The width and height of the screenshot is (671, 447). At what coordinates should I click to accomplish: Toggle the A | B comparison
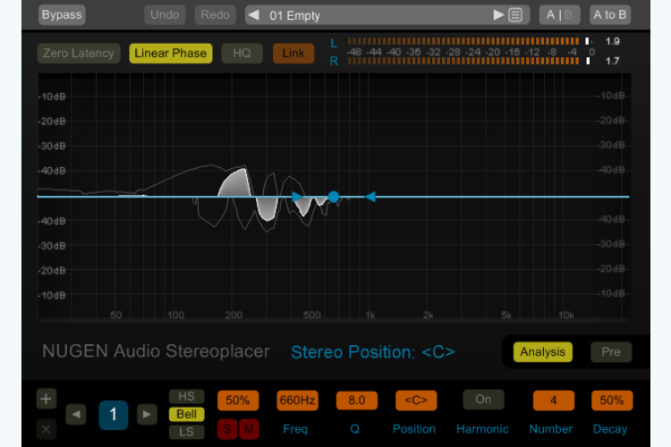[x=559, y=15]
